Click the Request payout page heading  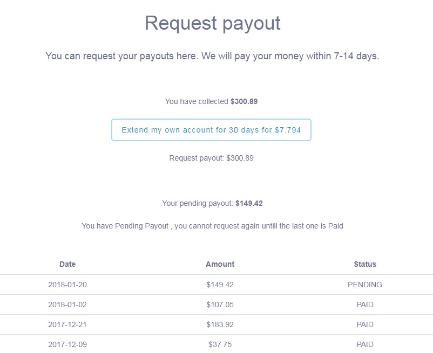tap(212, 23)
